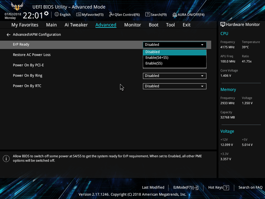Click the Advanced\APM Configuration breadcrumb
265x199 pixels.
37,34
